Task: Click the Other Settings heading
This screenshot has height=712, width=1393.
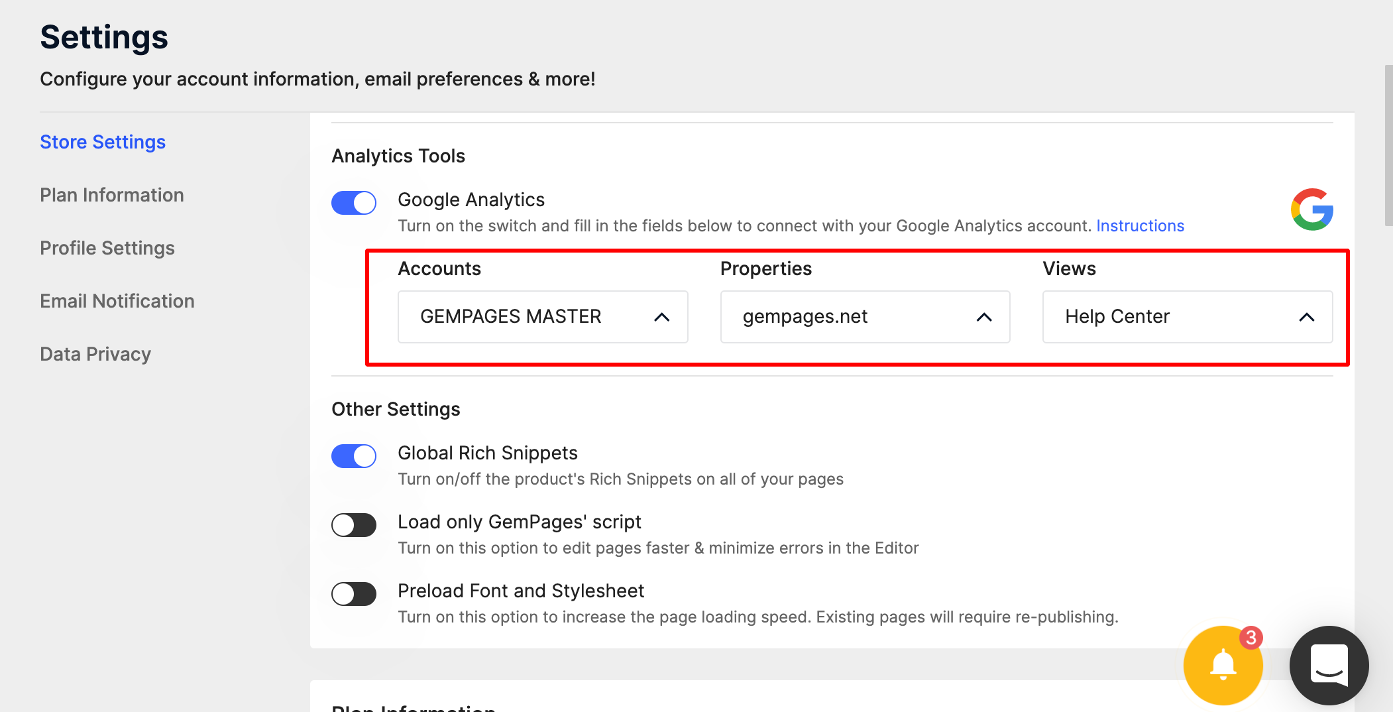Action: 396,409
